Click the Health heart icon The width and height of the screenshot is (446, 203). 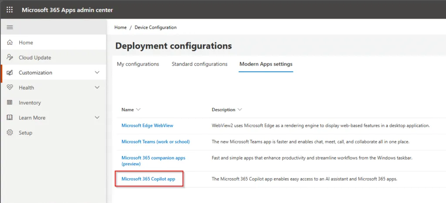(x=10, y=87)
